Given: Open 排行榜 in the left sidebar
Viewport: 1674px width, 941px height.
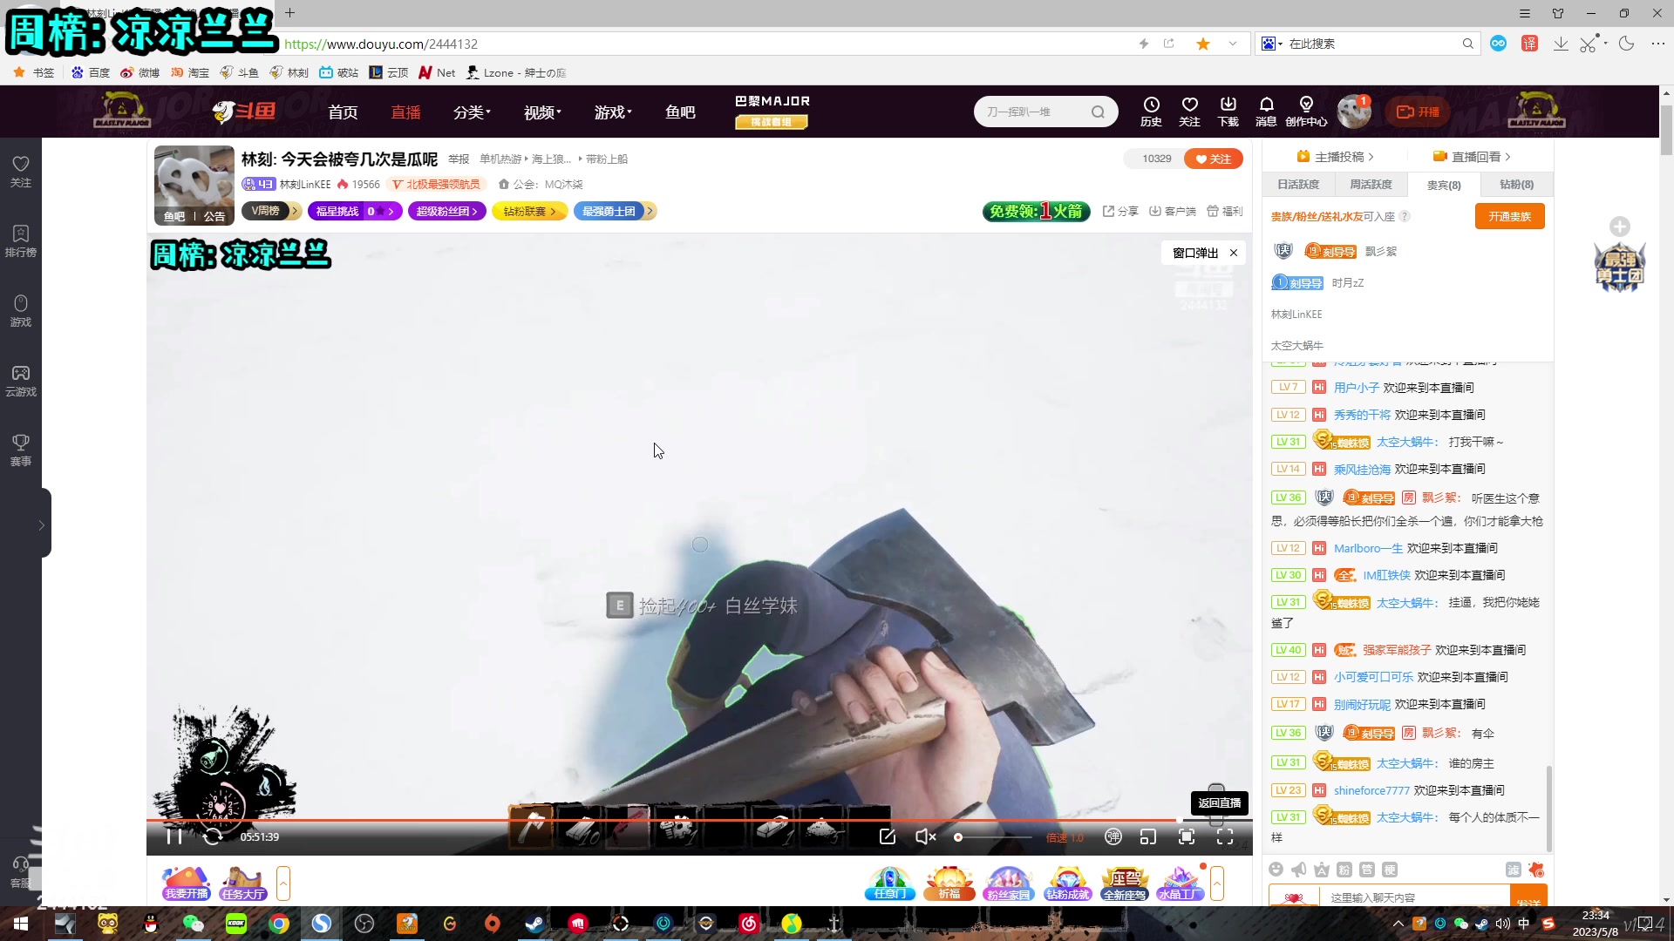Looking at the screenshot, I should pos(21,241).
